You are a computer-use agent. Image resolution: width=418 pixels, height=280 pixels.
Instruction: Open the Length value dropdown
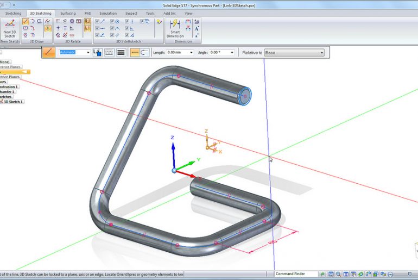[191, 53]
